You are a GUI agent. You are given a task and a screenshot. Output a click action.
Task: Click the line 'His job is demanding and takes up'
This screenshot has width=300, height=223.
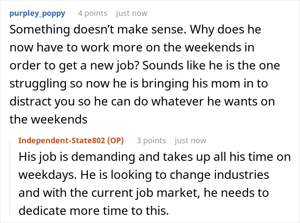[x=155, y=157]
